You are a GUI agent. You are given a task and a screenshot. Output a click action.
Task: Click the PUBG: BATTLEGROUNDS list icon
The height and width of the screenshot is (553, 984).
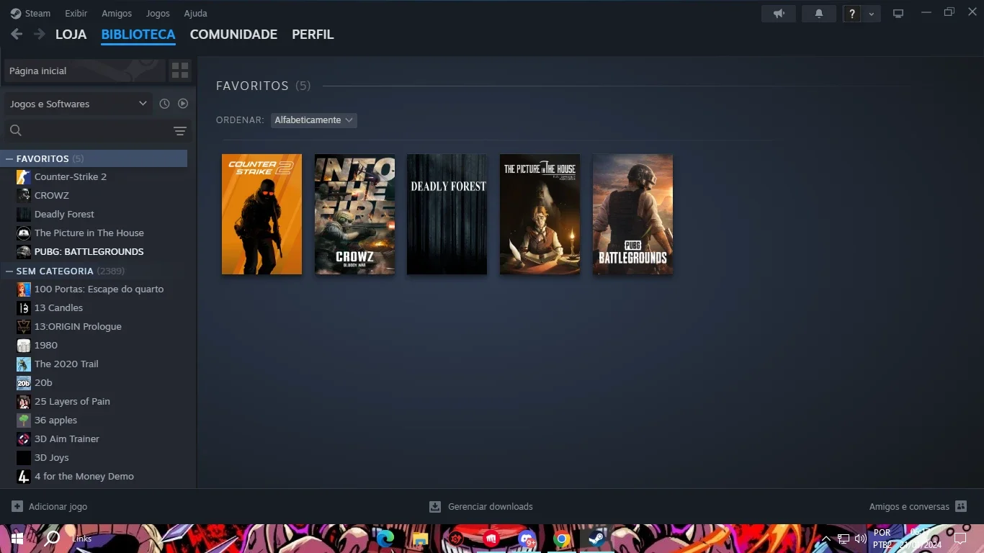[24, 251]
